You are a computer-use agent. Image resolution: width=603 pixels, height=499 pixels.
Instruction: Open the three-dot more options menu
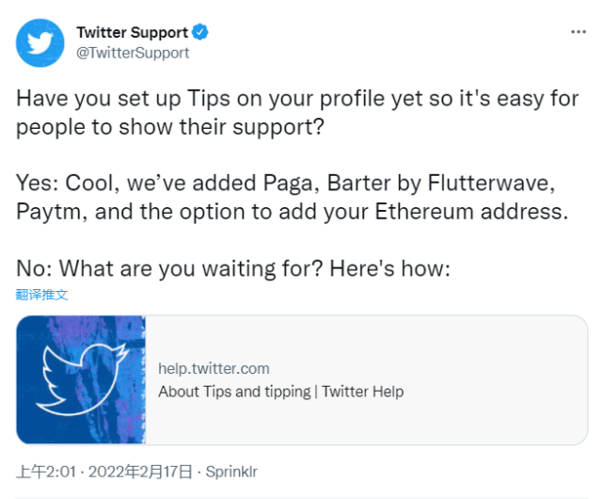(x=579, y=32)
